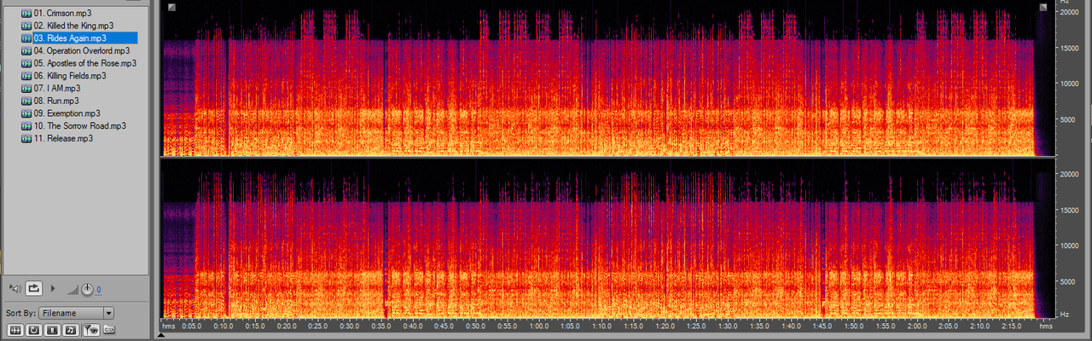
Task: Toggle show markers filter eye button
Action: point(90,330)
